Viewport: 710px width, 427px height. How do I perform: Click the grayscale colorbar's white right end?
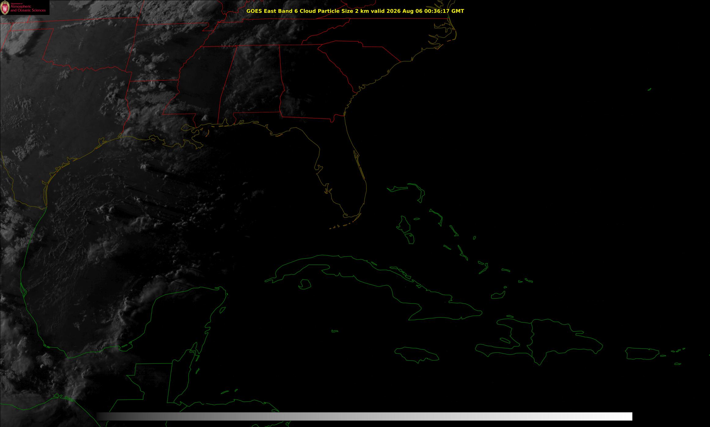pos(624,416)
